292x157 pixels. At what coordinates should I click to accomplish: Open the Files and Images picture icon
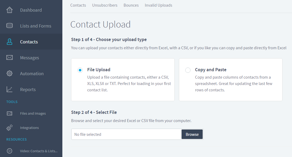(10, 113)
